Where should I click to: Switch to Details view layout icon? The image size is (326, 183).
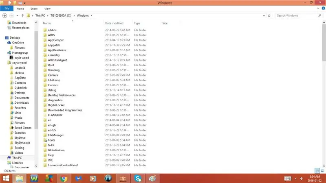(317, 171)
